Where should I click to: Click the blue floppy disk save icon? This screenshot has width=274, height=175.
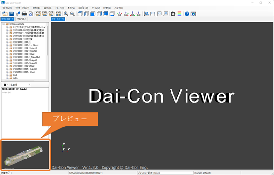pos(12,14)
